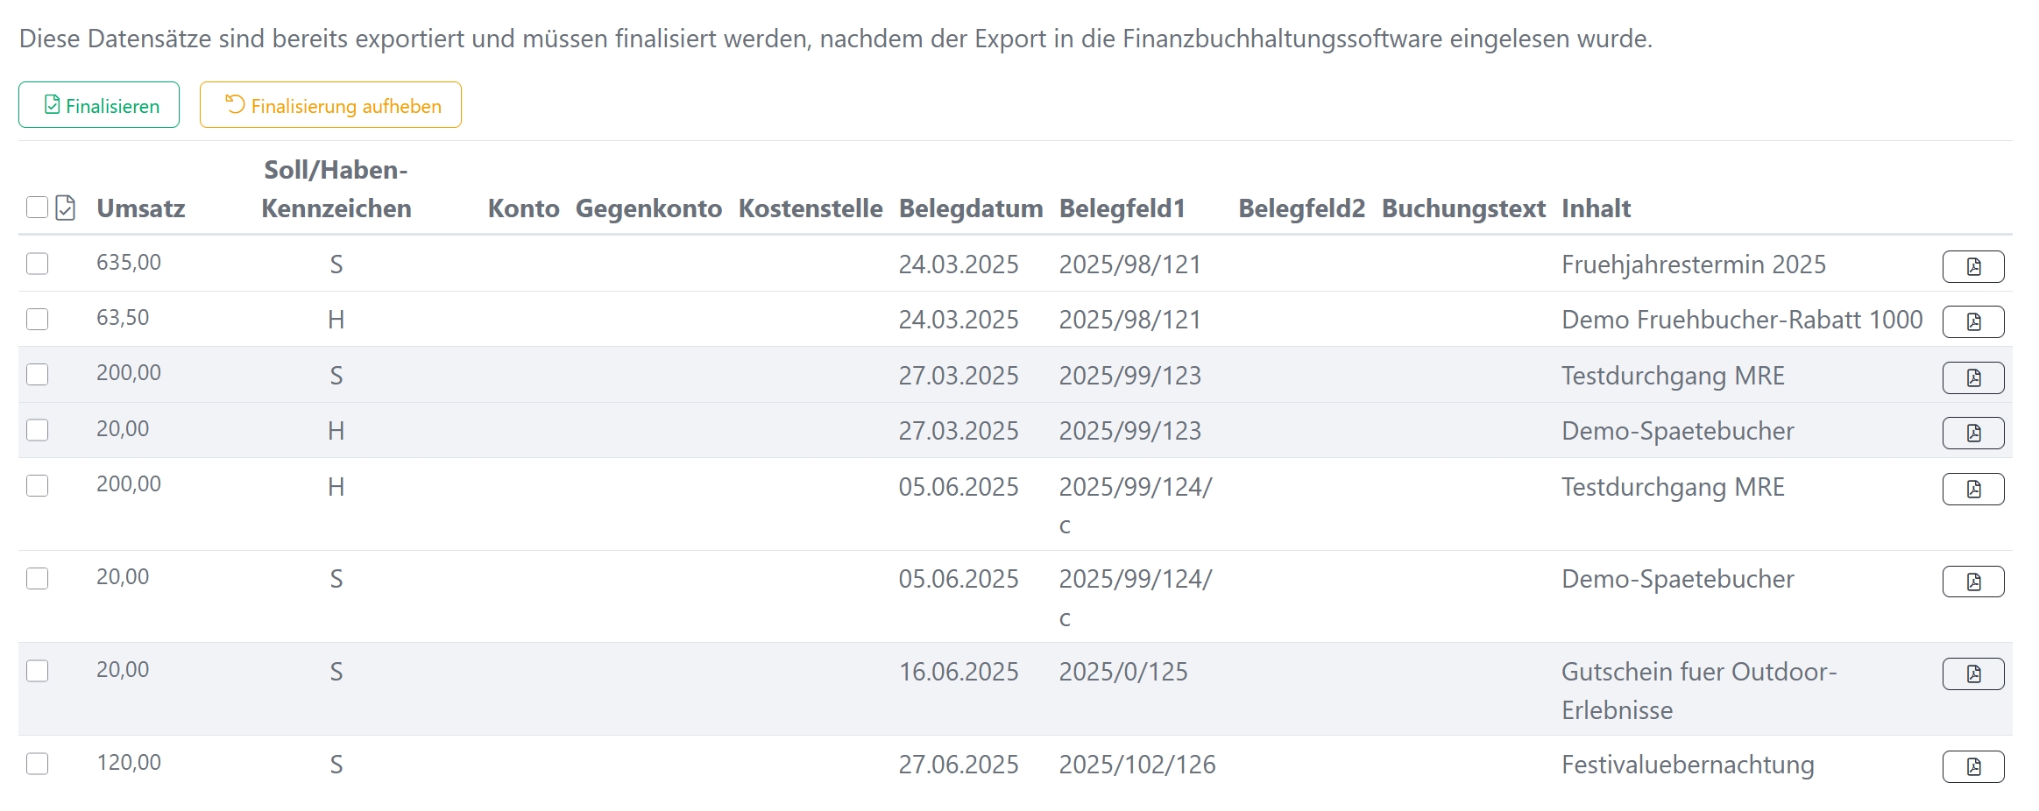This screenshot has height=811, width=2039.
Task: Click the Finalisieren button
Action: [98, 104]
